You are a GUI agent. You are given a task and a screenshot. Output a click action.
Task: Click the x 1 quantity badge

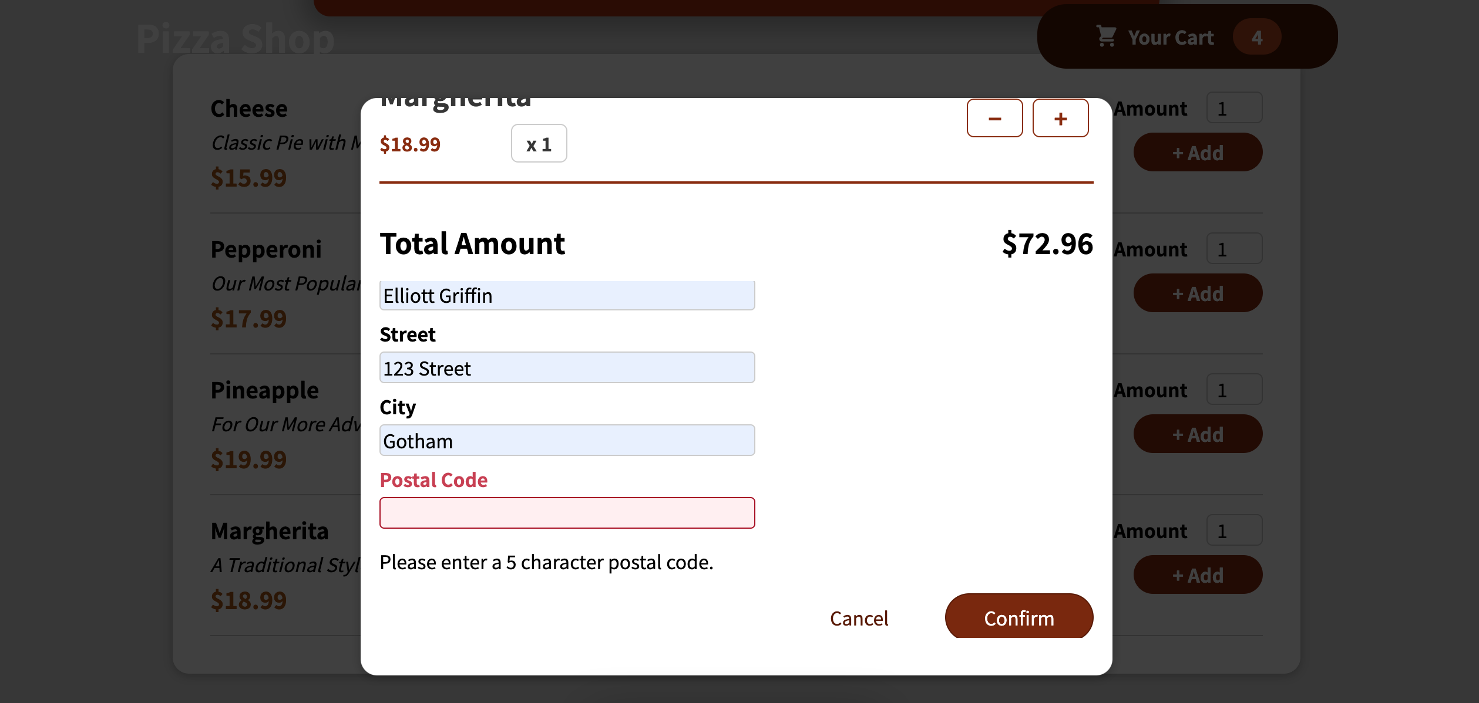coord(539,143)
